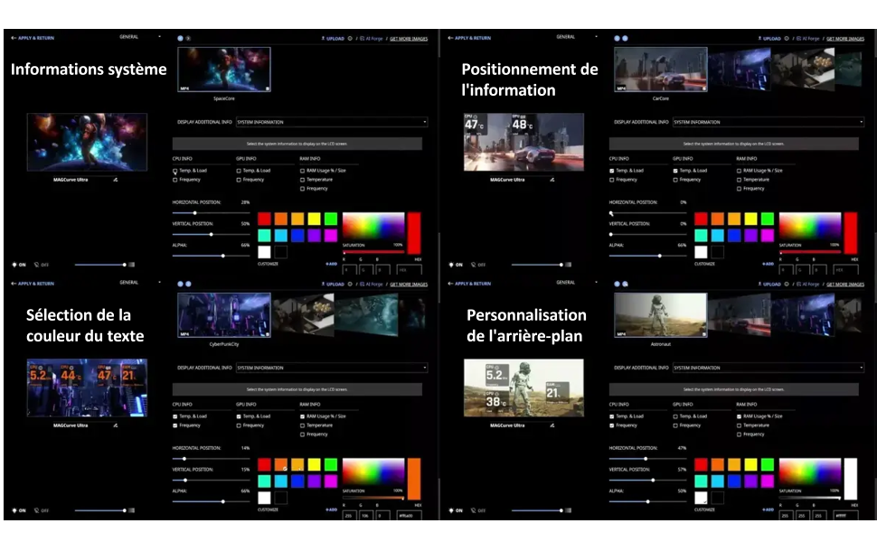Click edit pencil beside MAGCurve Ultra in Informations système panel
This screenshot has height=542, width=877.
115,180
